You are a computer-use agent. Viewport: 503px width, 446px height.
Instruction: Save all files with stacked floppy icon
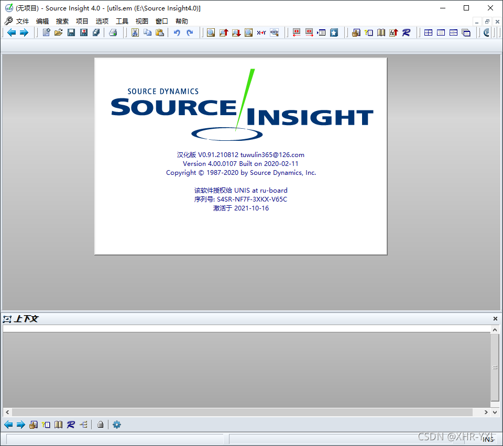click(96, 32)
